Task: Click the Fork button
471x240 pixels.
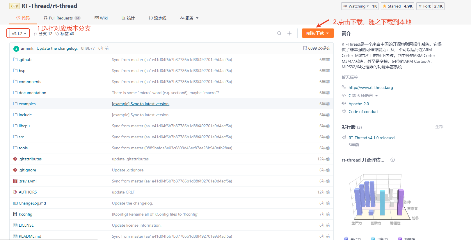Action: (425, 6)
